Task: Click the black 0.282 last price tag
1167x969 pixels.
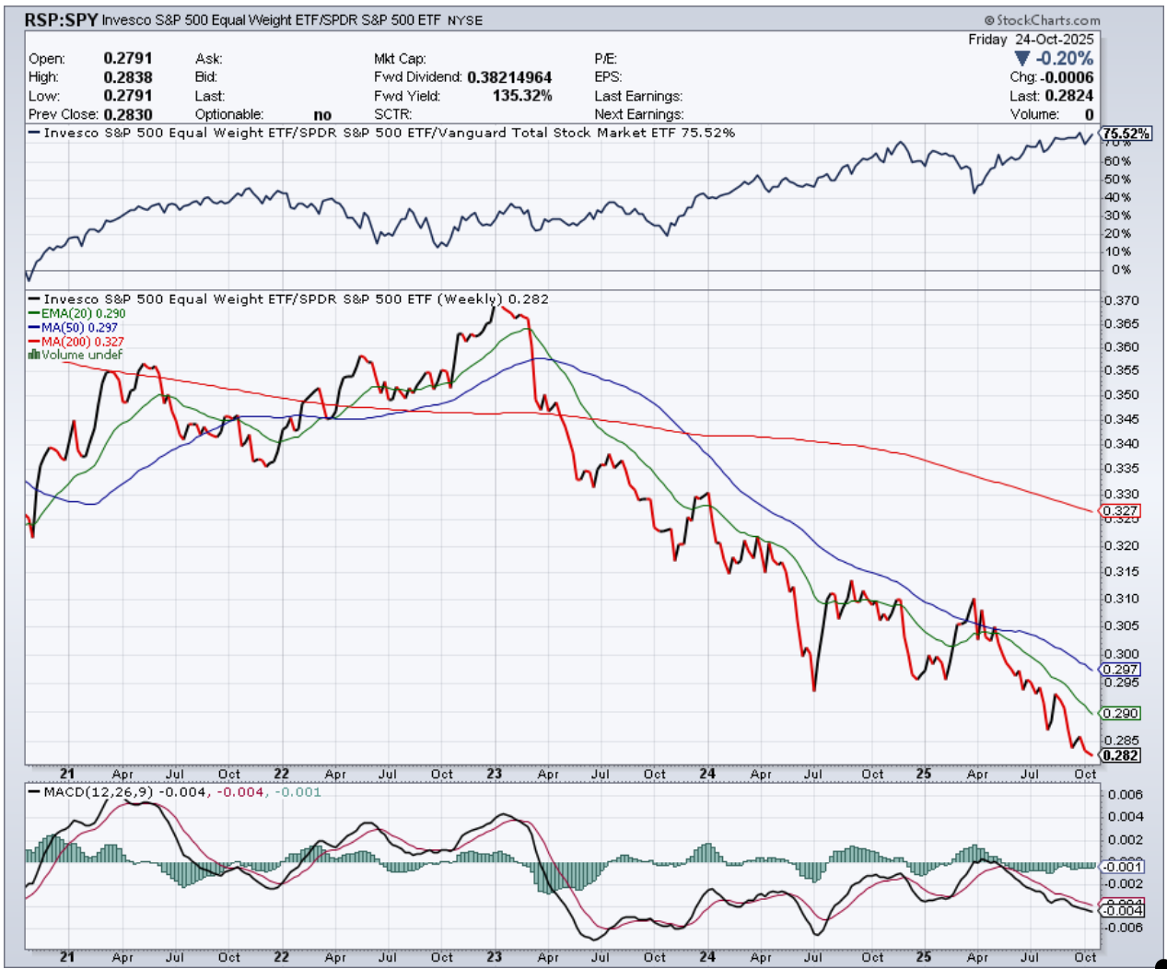Action: 1120,755
